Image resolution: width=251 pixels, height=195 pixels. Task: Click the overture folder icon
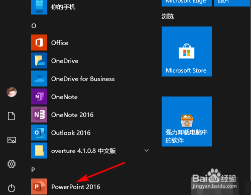tap(39, 150)
